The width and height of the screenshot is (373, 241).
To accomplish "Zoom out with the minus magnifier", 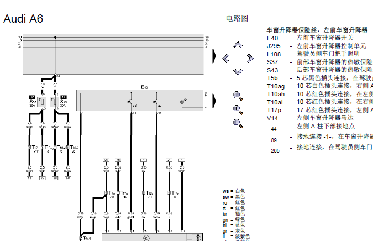I will 238,123.
